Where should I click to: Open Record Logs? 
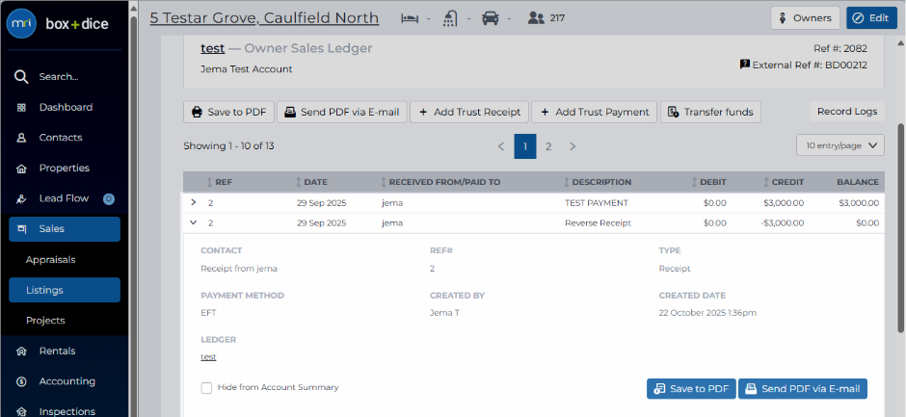pyautogui.click(x=847, y=112)
